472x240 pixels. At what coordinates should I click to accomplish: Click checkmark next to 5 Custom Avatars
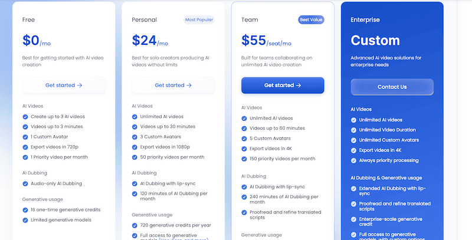point(244,139)
